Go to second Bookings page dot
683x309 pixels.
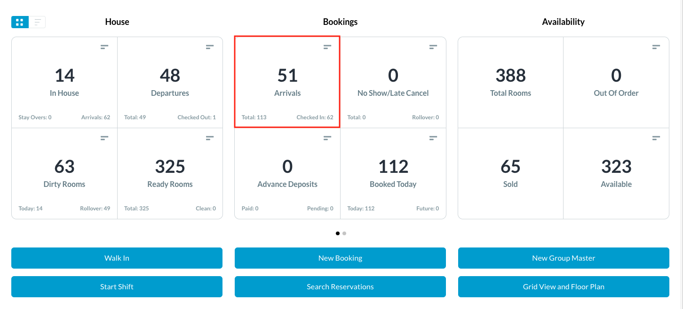tap(344, 233)
